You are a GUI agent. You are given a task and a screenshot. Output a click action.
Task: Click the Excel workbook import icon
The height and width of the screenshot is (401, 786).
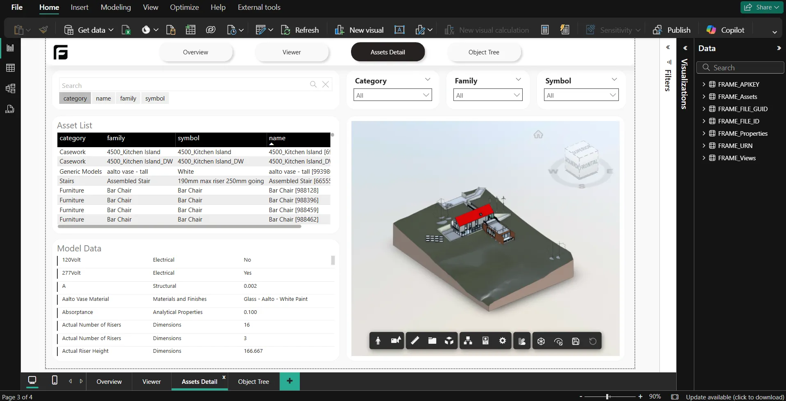click(x=126, y=30)
